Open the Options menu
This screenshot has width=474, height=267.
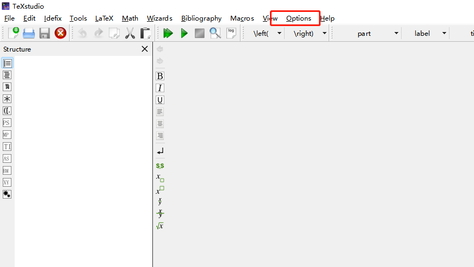tap(299, 18)
